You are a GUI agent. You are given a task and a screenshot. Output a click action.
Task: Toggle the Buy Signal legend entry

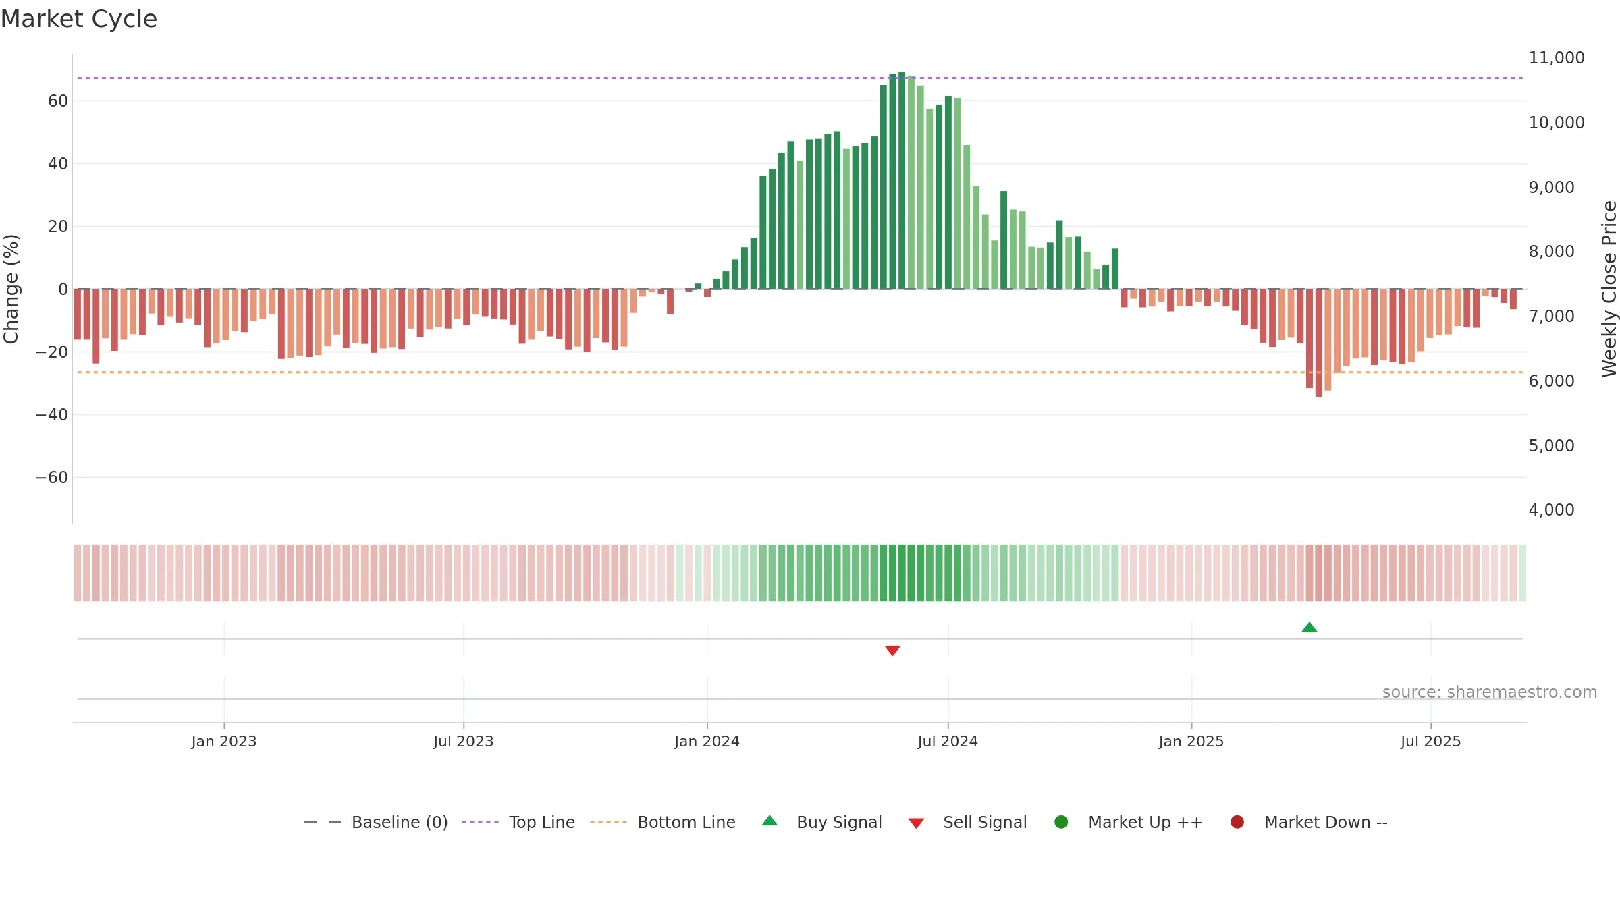(821, 822)
